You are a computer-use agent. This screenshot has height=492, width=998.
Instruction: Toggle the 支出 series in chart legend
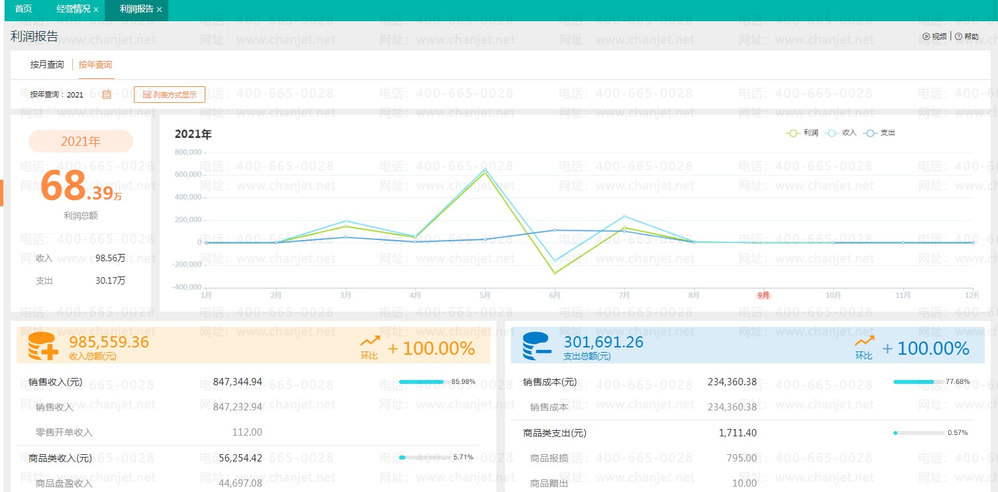(879, 133)
